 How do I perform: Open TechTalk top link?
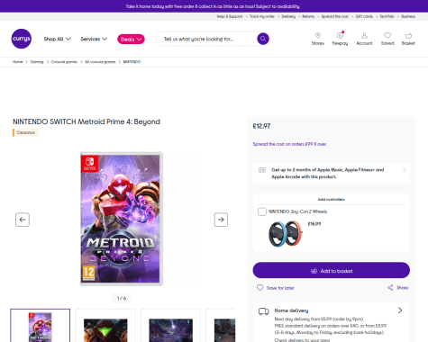click(x=387, y=16)
